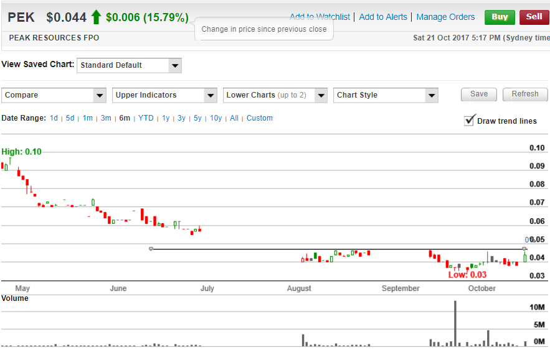Click the Low: 0.03 label
The height and width of the screenshot is (350, 550).
tap(467, 275)
